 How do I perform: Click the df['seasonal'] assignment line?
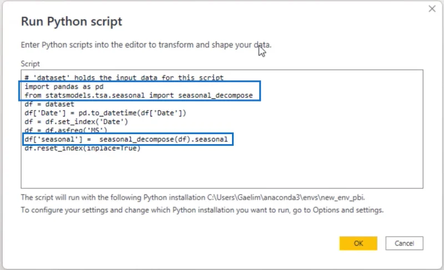(x=126, y=139)
